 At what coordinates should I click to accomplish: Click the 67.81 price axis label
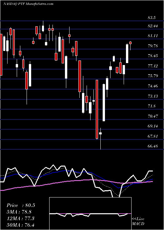pyautogui.click(x=153, y=136)
